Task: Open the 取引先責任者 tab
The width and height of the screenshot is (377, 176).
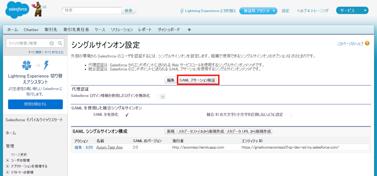Action: click(76, 30)
